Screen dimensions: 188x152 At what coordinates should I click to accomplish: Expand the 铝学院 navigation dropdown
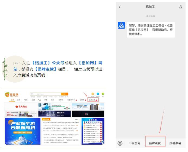pos(61,100)
